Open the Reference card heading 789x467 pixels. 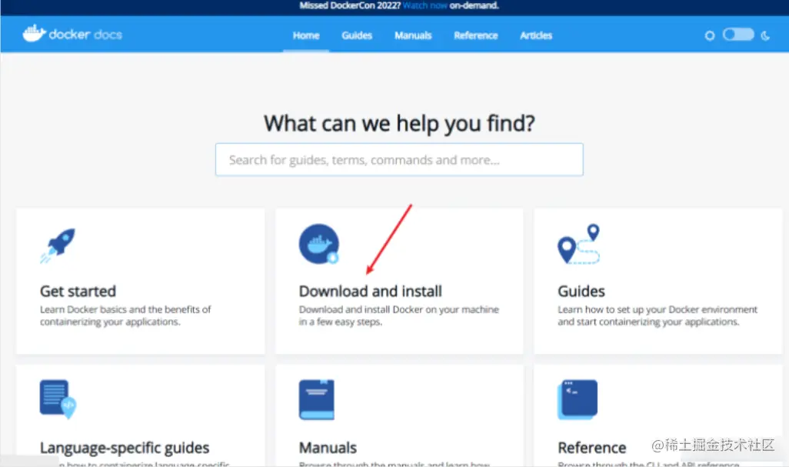tap(592, 448)
